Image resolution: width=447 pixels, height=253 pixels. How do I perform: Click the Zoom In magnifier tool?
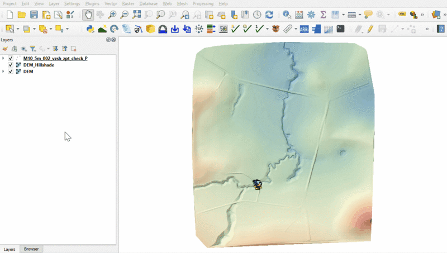(x=112, y=15)
